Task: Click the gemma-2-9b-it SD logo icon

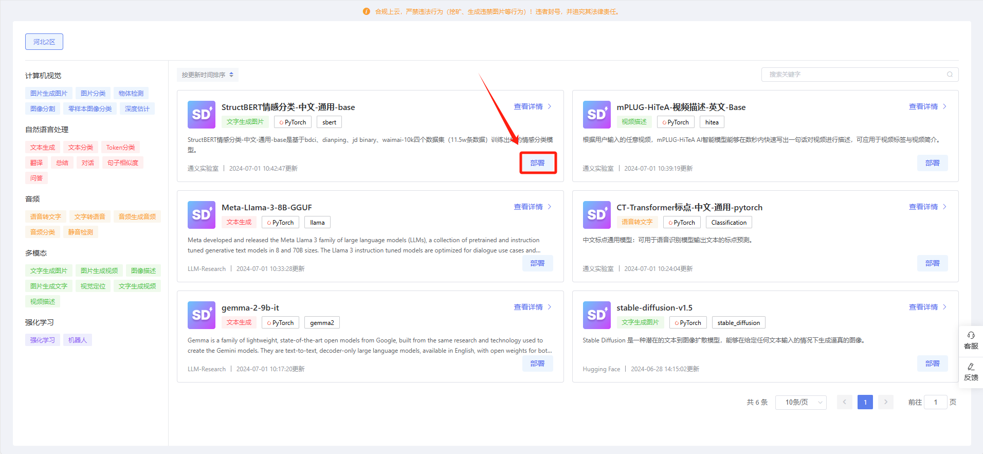Action: (x=202, y=315)
